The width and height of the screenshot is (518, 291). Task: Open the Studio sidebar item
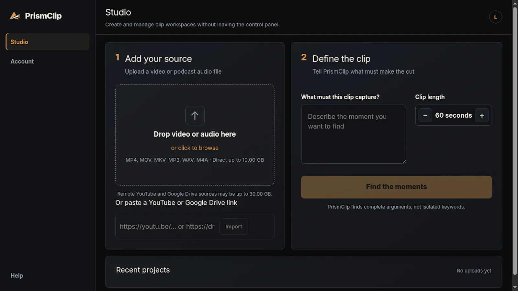[48, 42]
